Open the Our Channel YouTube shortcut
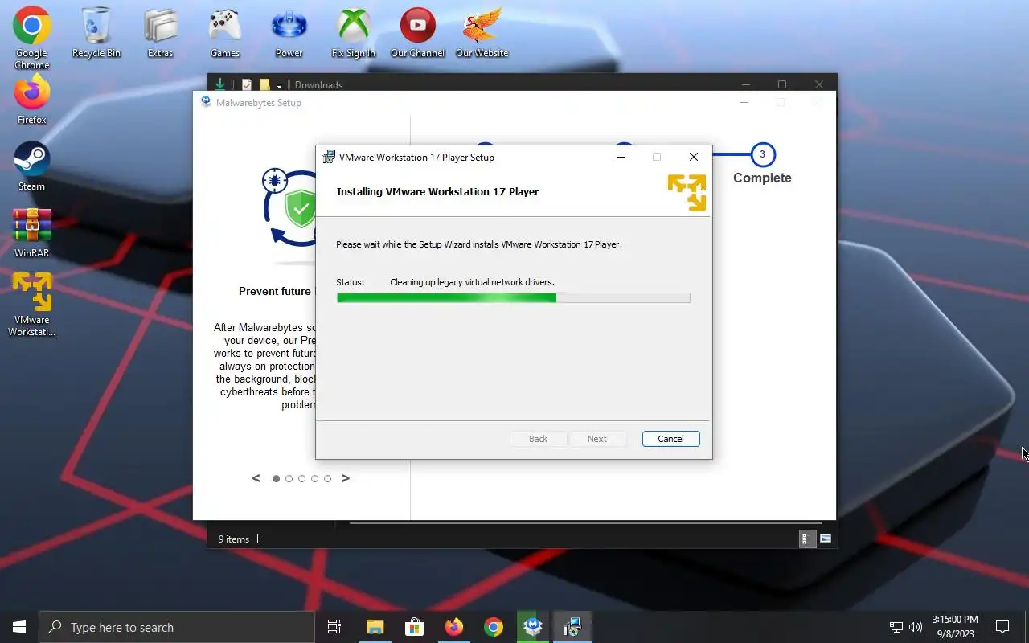The width and height of the screenshot is (1029, 643). point(417,34)
